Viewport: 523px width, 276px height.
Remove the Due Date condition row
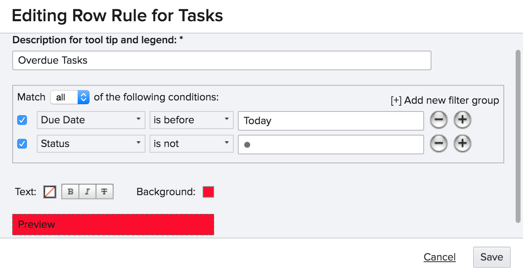(439, 120)
